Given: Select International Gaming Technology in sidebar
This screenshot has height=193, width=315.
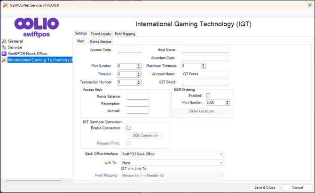Looking at the screenshot, I should point(40,60).
